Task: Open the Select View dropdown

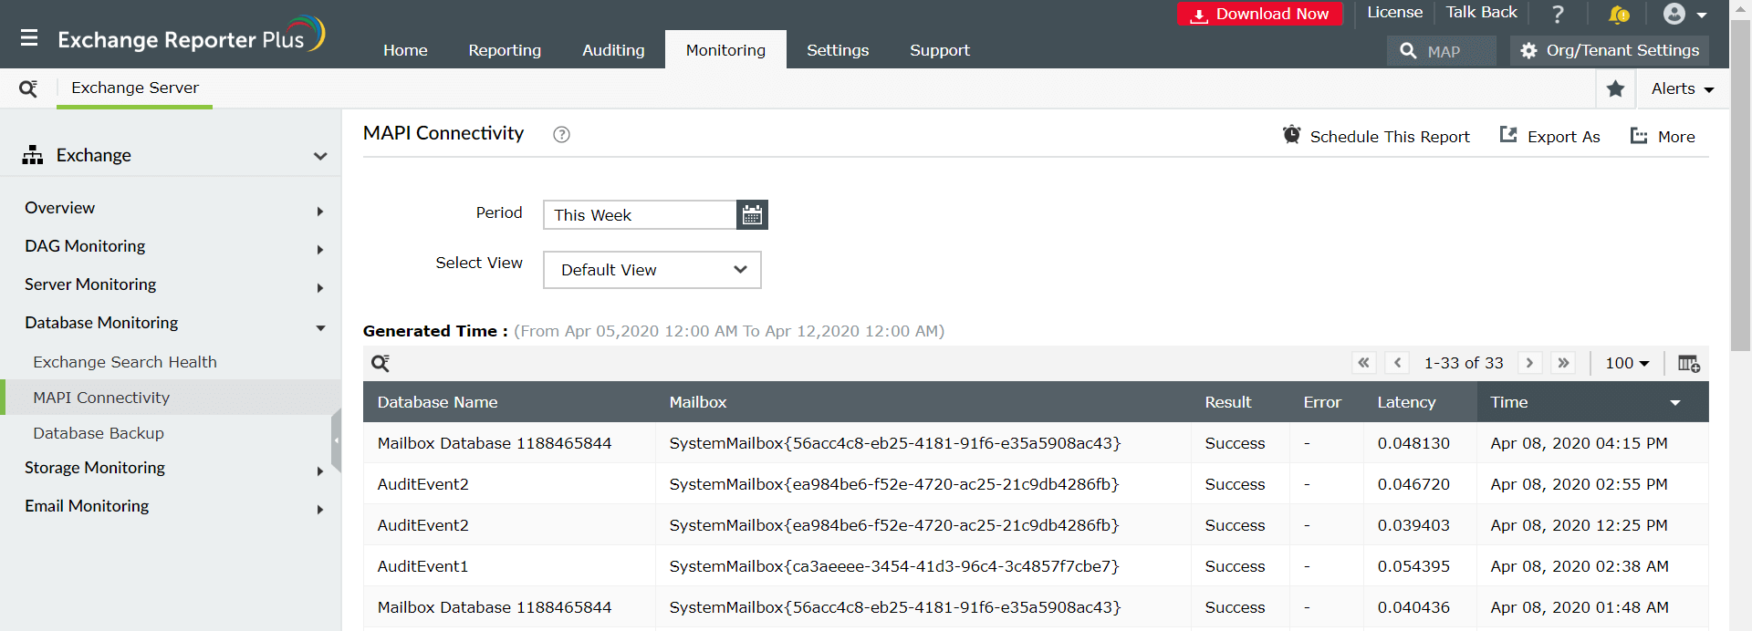Action: [x=652, y=270]
